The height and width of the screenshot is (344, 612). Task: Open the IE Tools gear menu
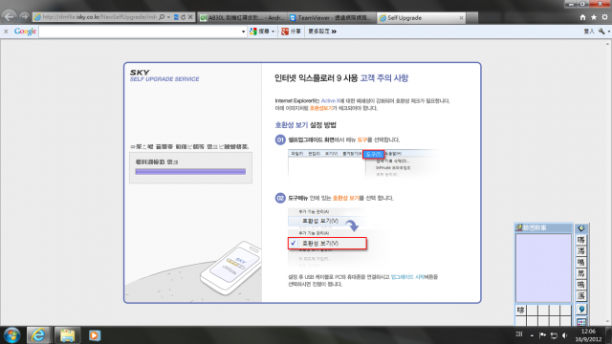click(604, 17)
